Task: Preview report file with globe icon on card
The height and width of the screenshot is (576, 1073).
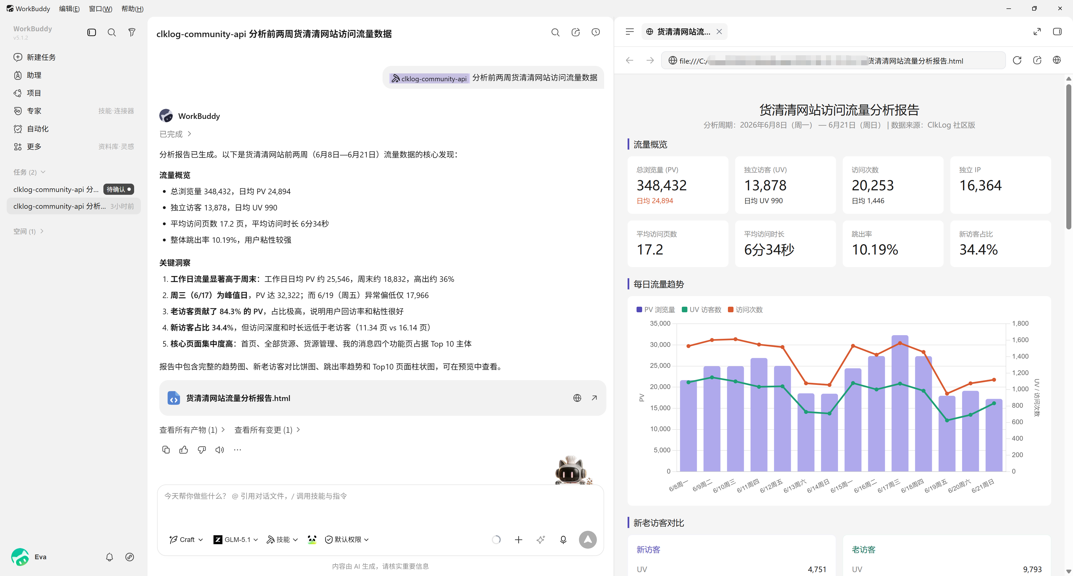Action: [577, 398]
